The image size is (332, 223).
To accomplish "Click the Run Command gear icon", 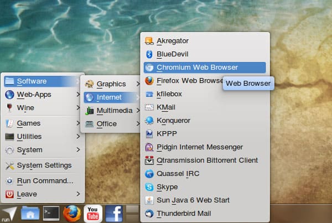I will 9,181.
